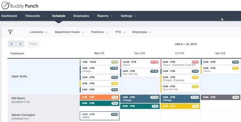Image resolution: width=241 pixels, height=122 pixels.
Task: Open Will Byers' teal Wednesday 8AM - 5PM shift
Action: tap(99, 103)
